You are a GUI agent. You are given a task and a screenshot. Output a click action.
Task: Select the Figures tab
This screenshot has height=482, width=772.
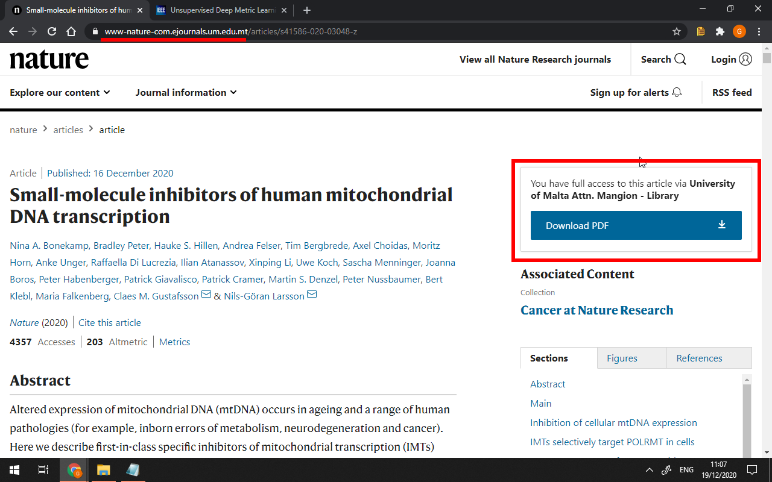[x=632, y=358]
